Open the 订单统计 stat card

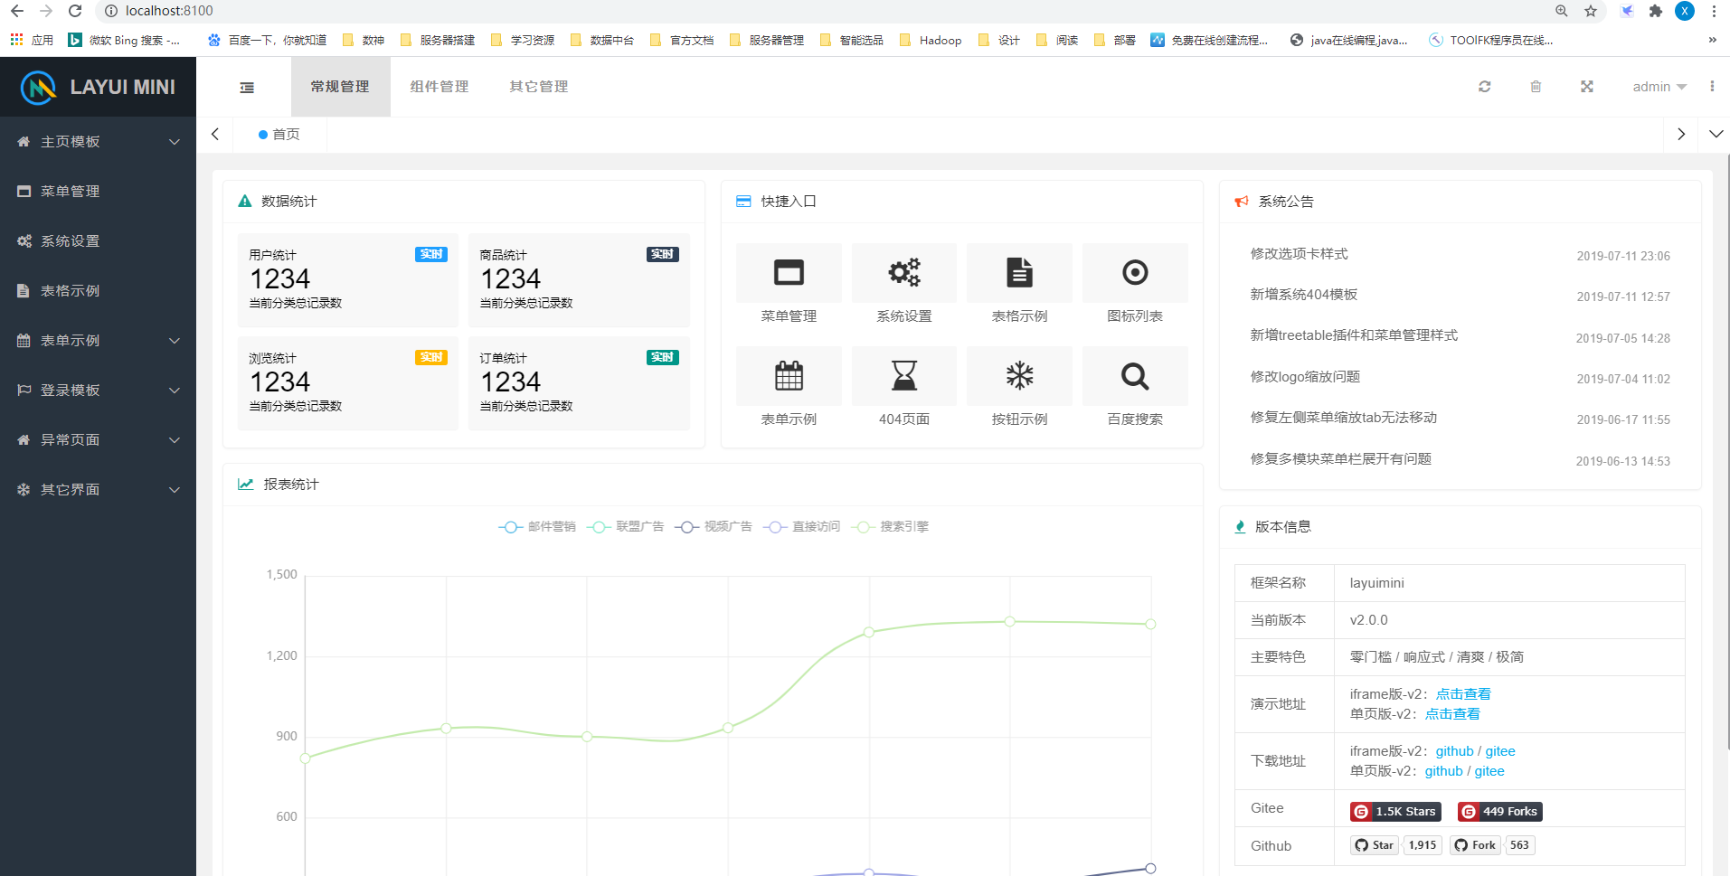tap(579, 383)
